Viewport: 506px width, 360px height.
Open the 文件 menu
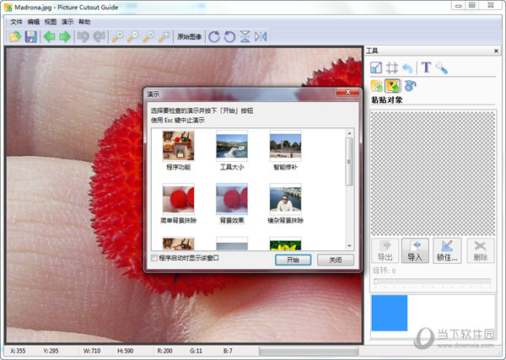click(x=16, y=22)
